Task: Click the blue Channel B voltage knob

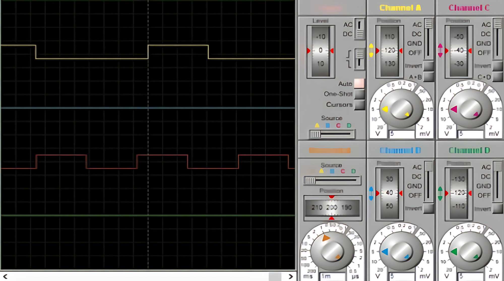Action: 401,251
